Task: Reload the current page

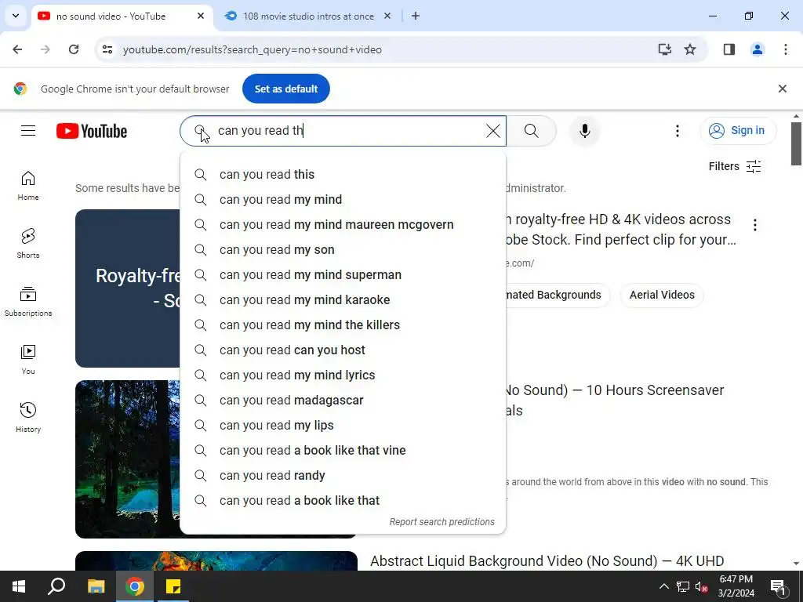Action: 74,49
